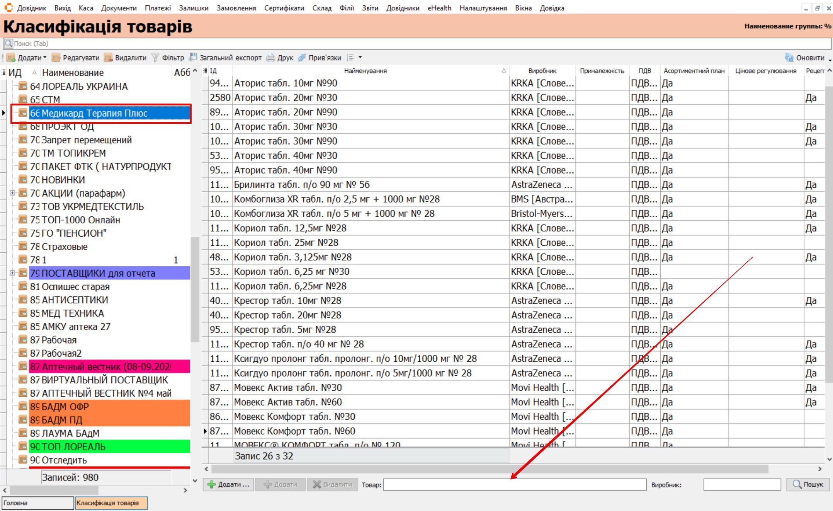Open the list view options dropdown arrow
833x511 pixels.
click(x=360, y=58)
